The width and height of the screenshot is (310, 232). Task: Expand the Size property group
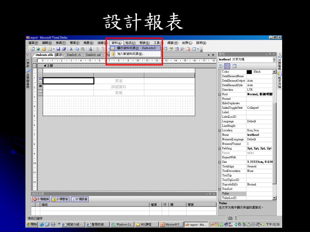[x=220, y=162]
